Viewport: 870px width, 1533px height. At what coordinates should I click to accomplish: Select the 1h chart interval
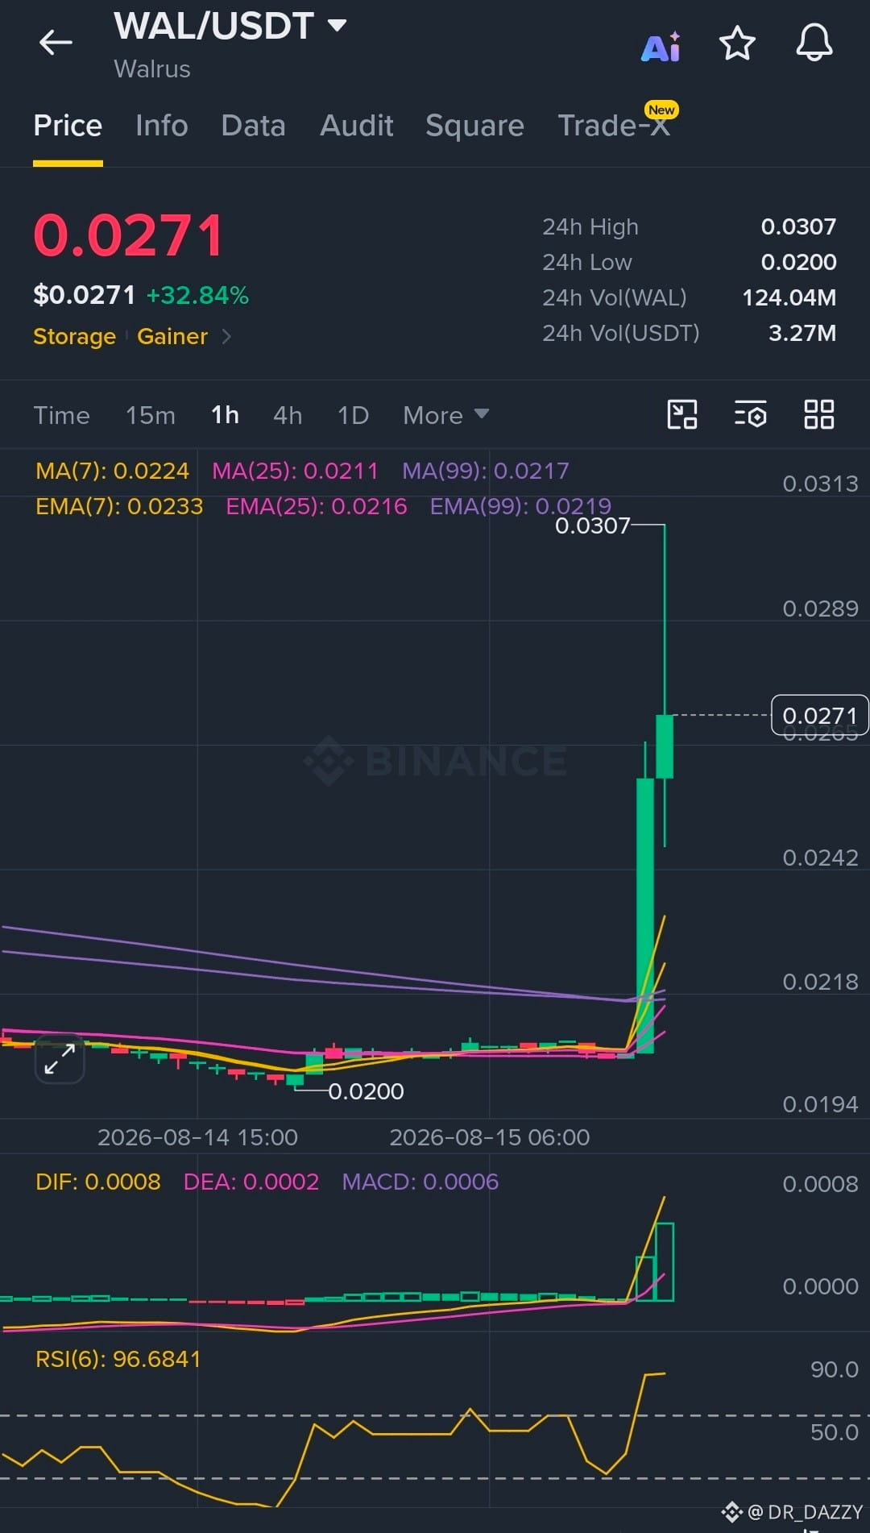225,415
